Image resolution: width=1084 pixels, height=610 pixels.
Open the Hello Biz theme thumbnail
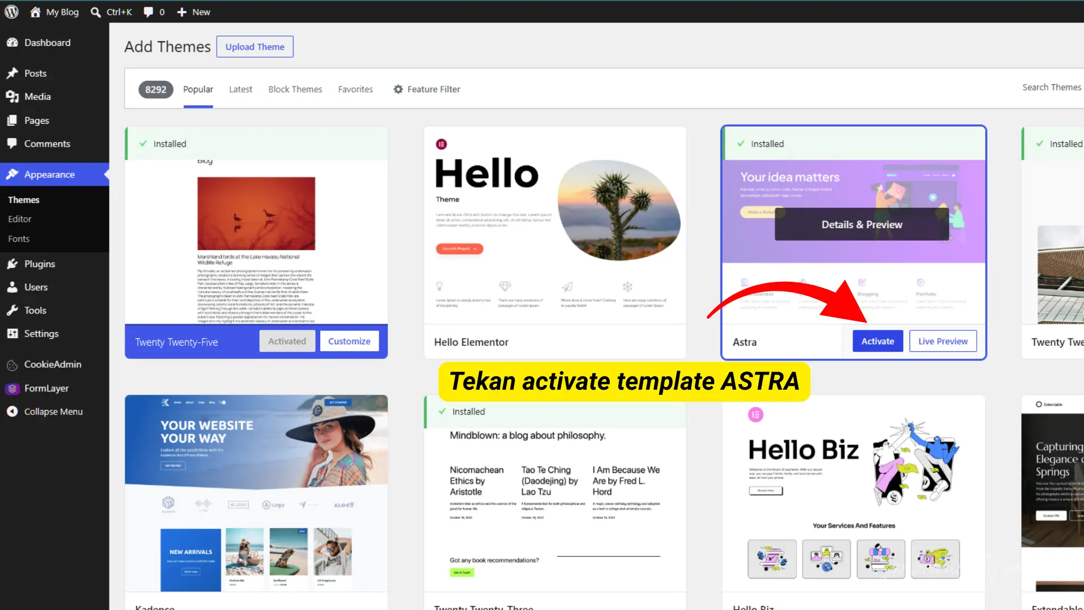[854, 494]
